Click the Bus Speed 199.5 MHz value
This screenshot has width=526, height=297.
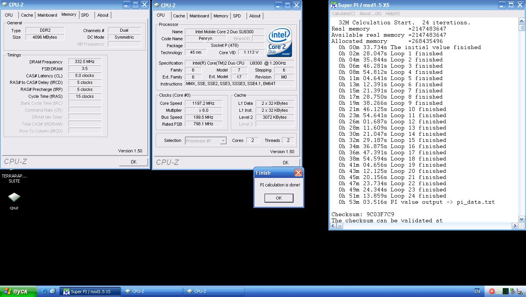pyautogui.click(x=203, y=118)
